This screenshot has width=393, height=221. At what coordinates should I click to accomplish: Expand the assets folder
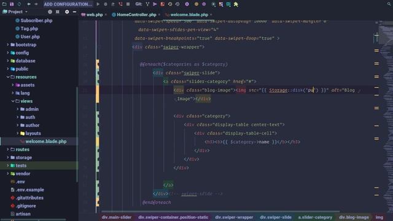click(x=12, y=85)
